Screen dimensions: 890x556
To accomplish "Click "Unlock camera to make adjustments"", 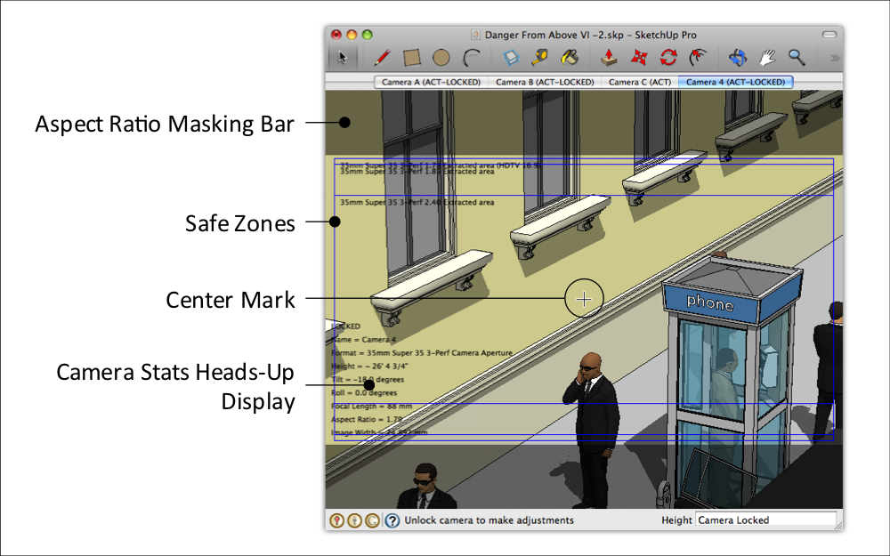I will pos(492,520).
